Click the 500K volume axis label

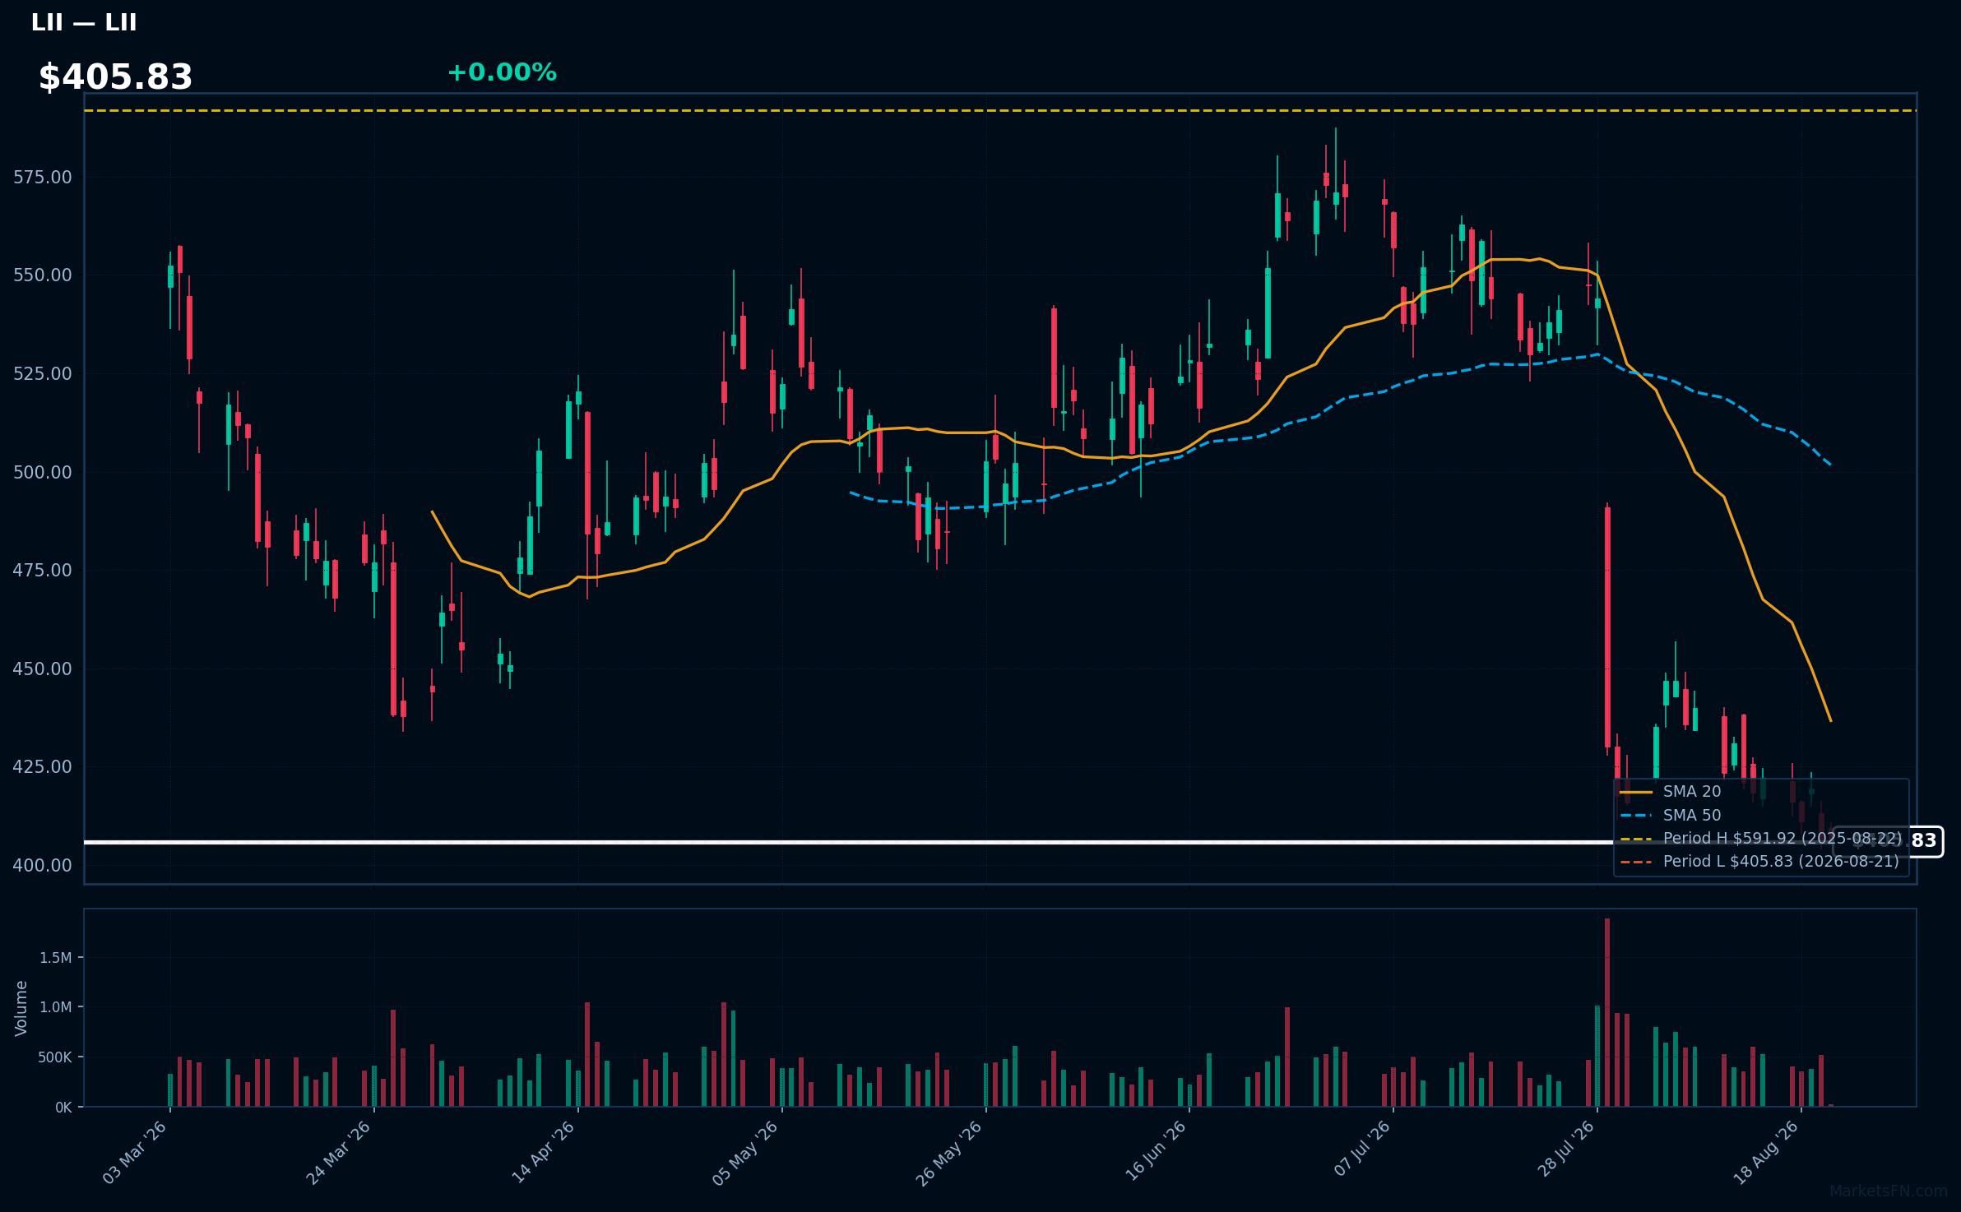[x=55, y=1057]
